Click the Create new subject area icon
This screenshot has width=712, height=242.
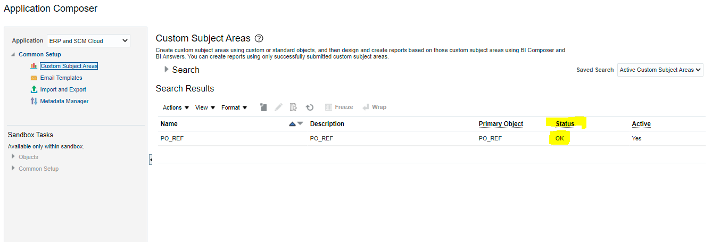(263, 107)
